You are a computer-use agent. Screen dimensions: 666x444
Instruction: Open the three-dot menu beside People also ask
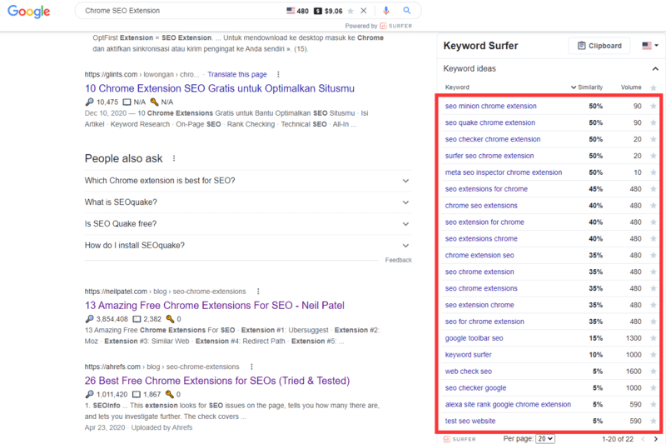click(x=174, y=158)
